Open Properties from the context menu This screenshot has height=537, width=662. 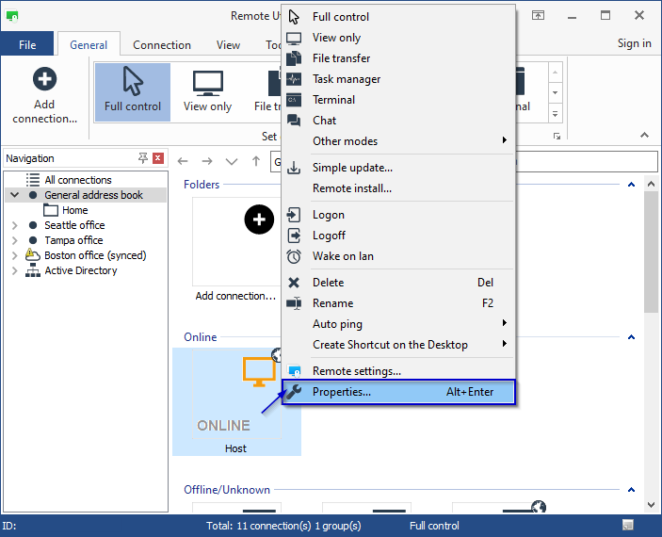341,392
